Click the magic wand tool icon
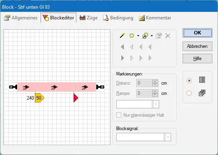Screen dimensions: 218x155 [x=122, y=36]
